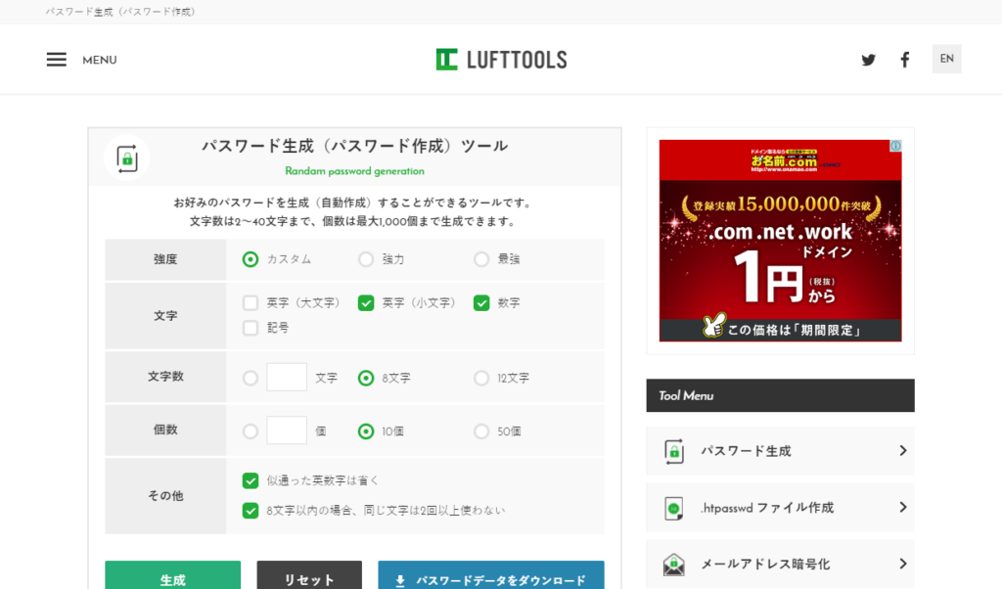Expand パスワード生成 menu chevron

pos(903,450)
